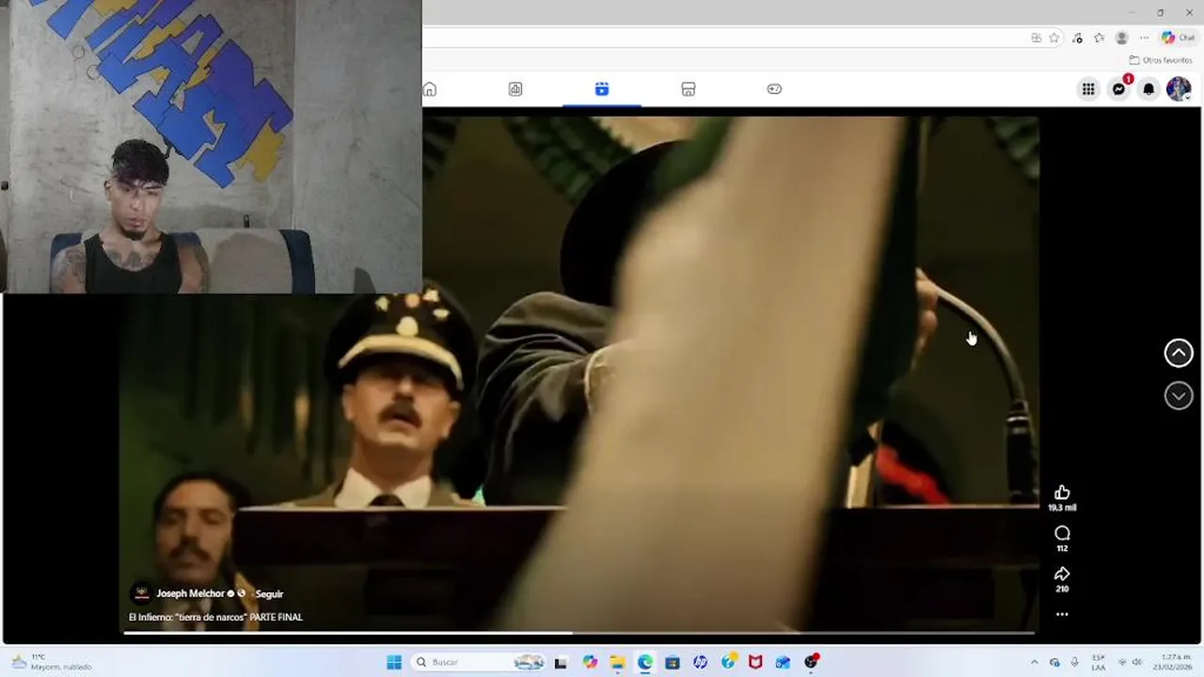Launch Copilot from the taskbar
Image resolution: width=1204 pixels, height=677 pixels.
pos(590,662)
